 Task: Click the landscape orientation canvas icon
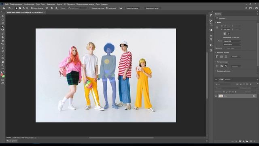pyautogui.click(x=228, y=34)
